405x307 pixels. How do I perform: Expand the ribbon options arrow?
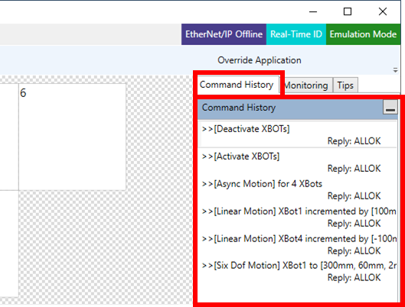395,69
